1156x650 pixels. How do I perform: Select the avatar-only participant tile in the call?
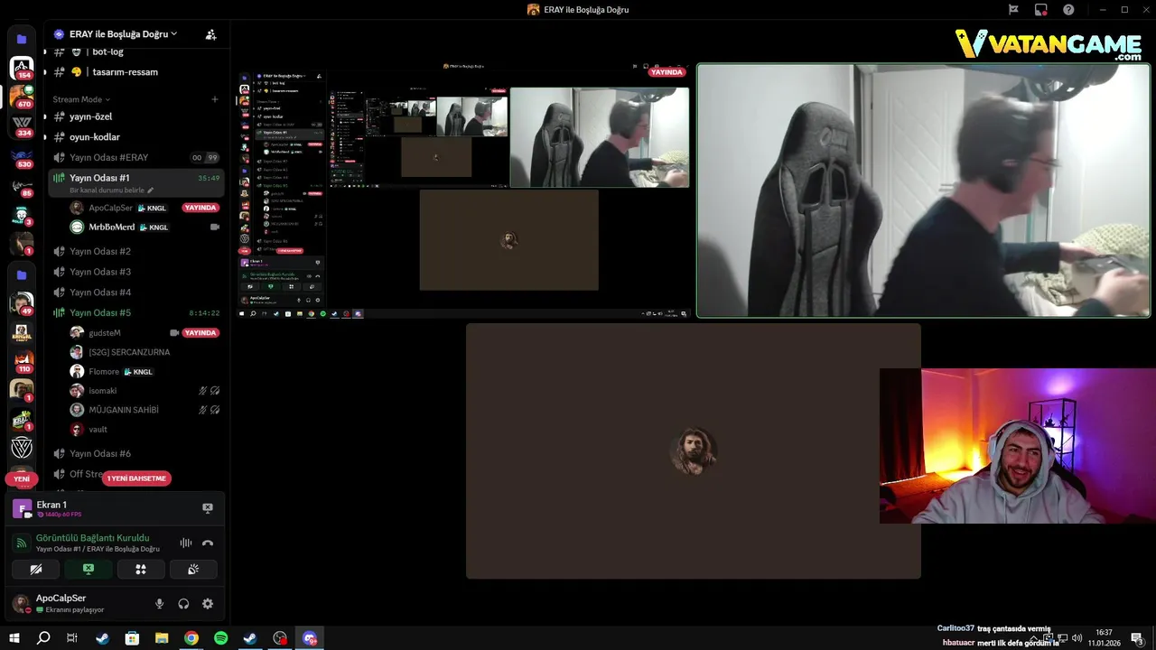(x=694, y=451)
